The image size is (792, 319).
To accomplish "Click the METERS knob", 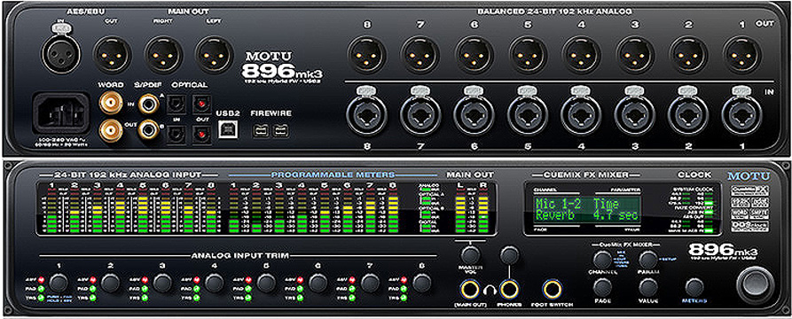I will [x=695, y=287].
